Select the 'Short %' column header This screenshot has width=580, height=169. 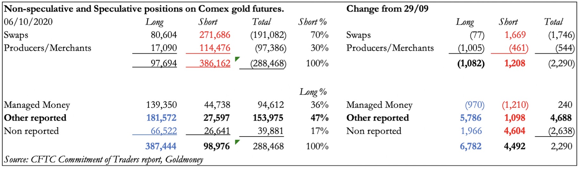[313, 22]
